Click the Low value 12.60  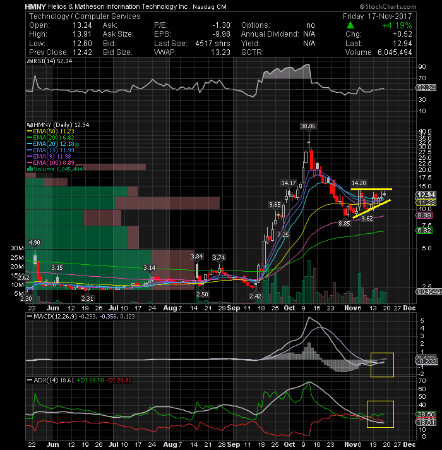[82, 44]
